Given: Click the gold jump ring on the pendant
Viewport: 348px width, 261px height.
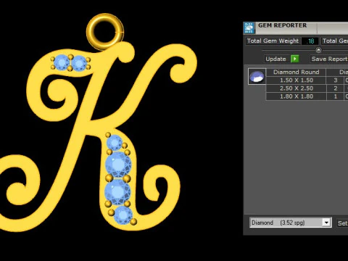Looking at the screenshot, I should pos(105,31).
